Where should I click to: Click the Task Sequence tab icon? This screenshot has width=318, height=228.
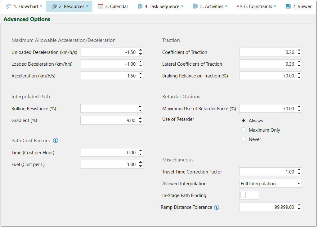click(140, 6)
